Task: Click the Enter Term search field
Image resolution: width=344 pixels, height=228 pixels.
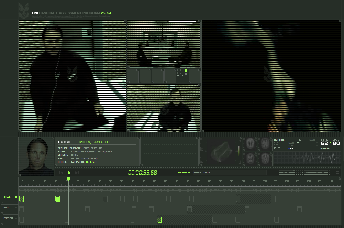Action: point(229,173)
